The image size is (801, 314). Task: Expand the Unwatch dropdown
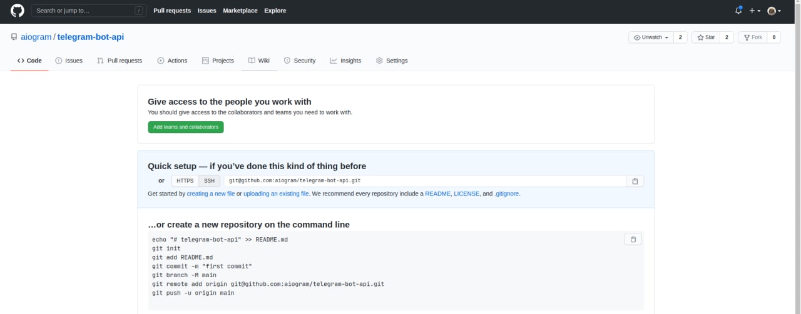651,37
